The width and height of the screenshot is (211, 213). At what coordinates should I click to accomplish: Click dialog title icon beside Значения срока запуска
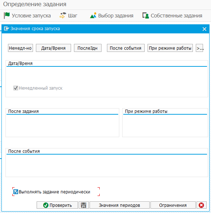click(7, 29)
